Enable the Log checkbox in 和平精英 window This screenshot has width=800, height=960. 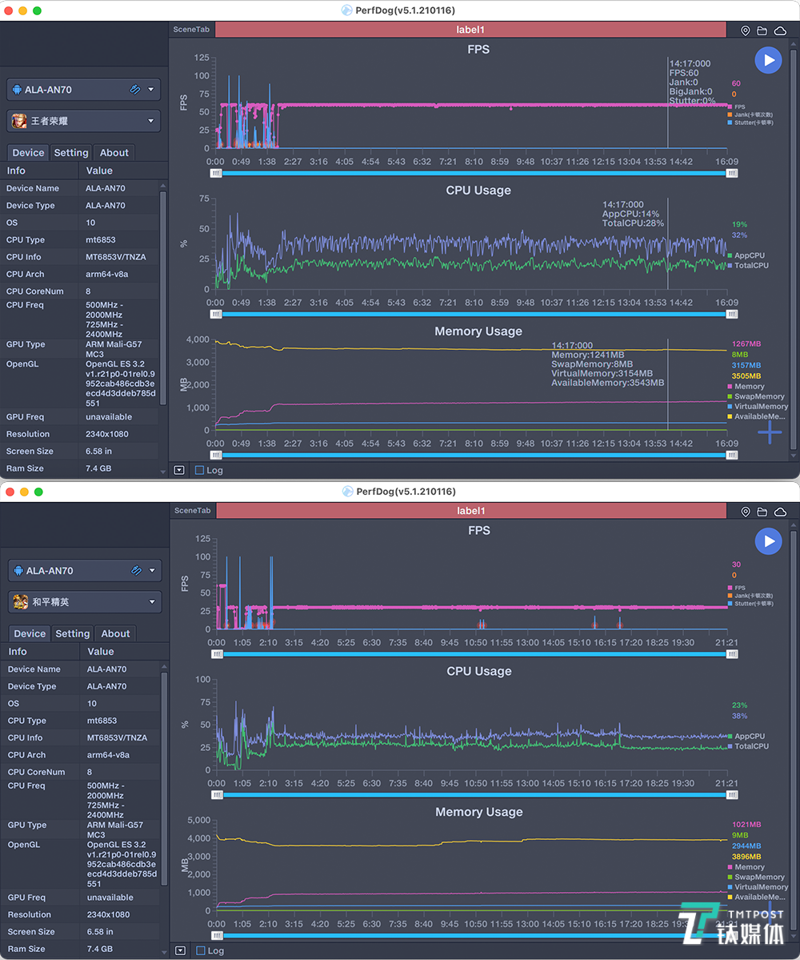click(200, 950)
